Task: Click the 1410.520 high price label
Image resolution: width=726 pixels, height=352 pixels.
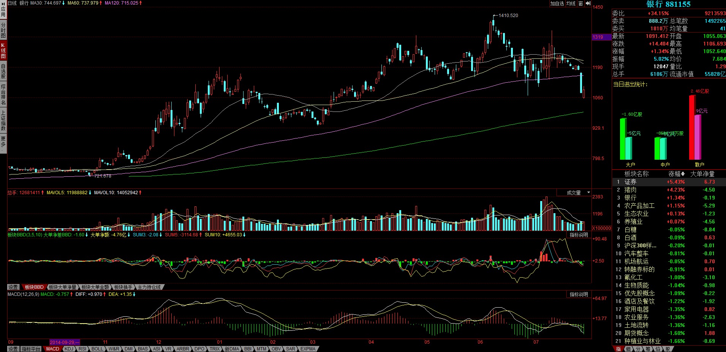Action: tap(508, 16)
